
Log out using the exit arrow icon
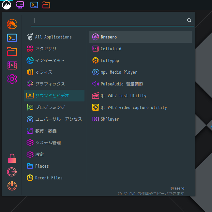(x=12, y=172)
